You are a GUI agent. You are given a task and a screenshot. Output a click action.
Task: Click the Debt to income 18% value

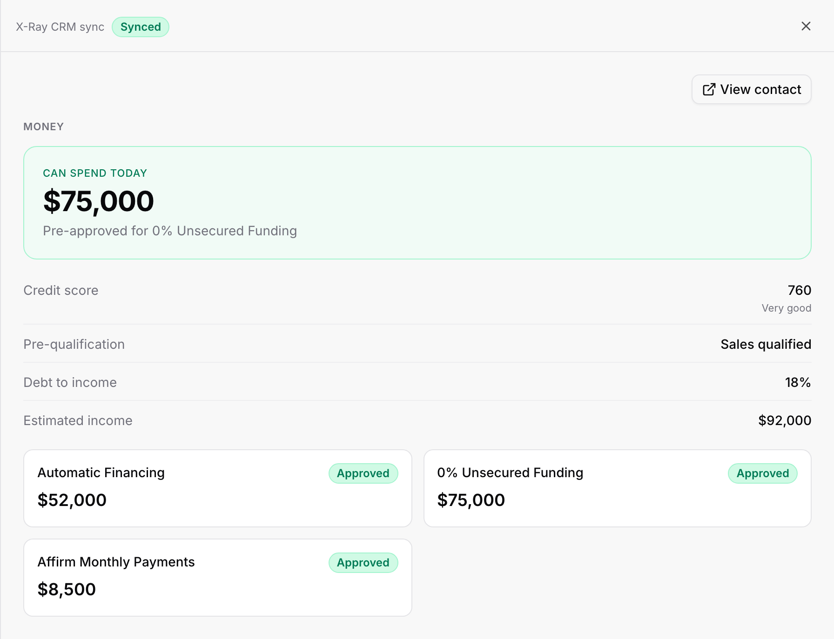[x=798, y=382]
